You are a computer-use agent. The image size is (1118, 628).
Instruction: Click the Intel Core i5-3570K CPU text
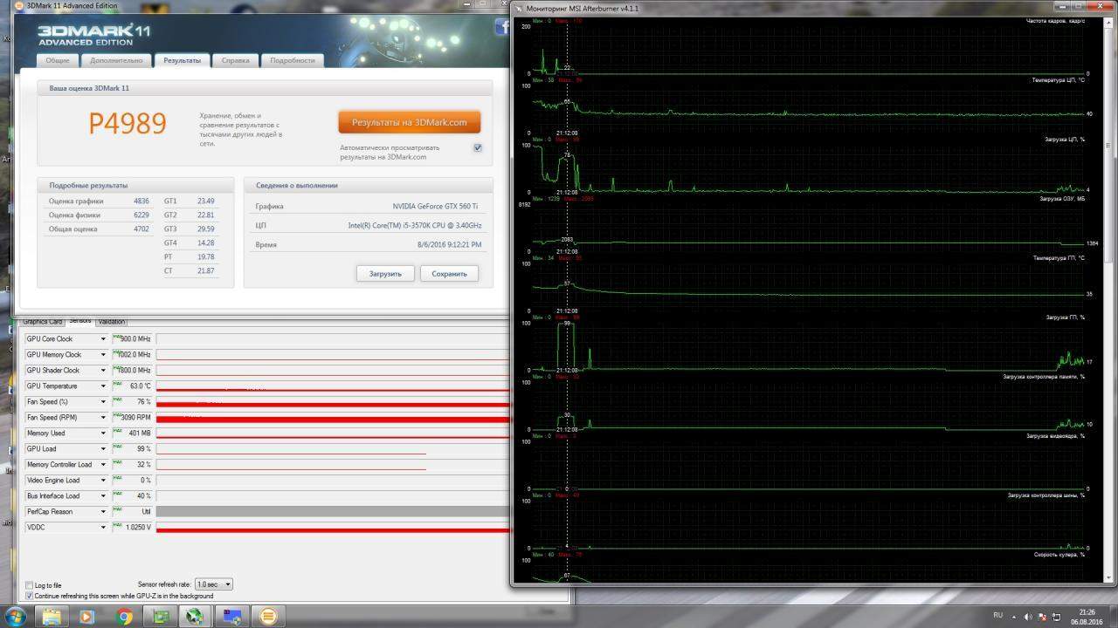(x=415, y=226)
